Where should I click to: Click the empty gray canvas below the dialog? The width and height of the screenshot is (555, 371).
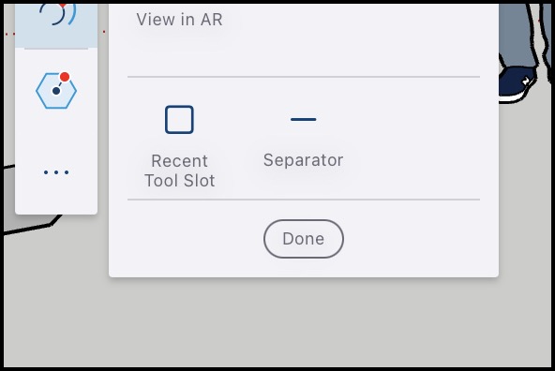[x=304, y=322]
